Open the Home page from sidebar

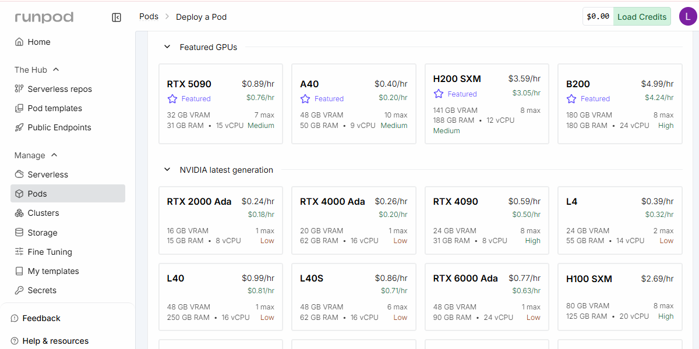point(39,41)
